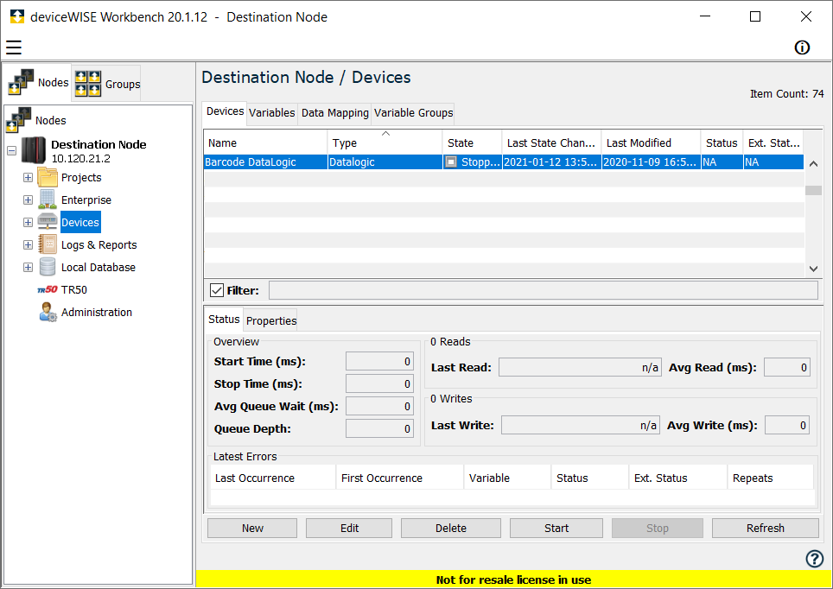Select Logs & Reports in the tree
Image resolution: width=833 pixels, height=589 pixels.
[x=99, y=245]
